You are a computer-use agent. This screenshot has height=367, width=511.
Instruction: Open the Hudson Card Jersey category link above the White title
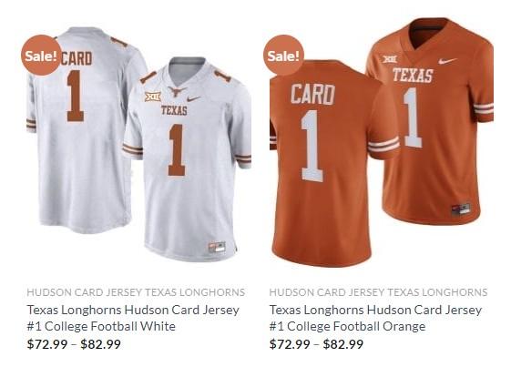[x=136, y=292]
